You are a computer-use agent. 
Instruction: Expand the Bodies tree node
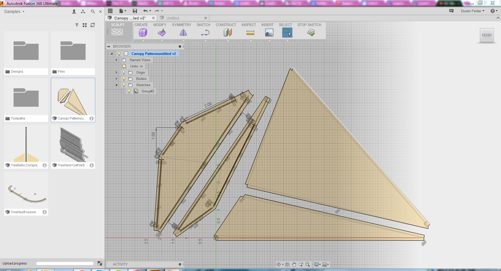pos(116,79)
